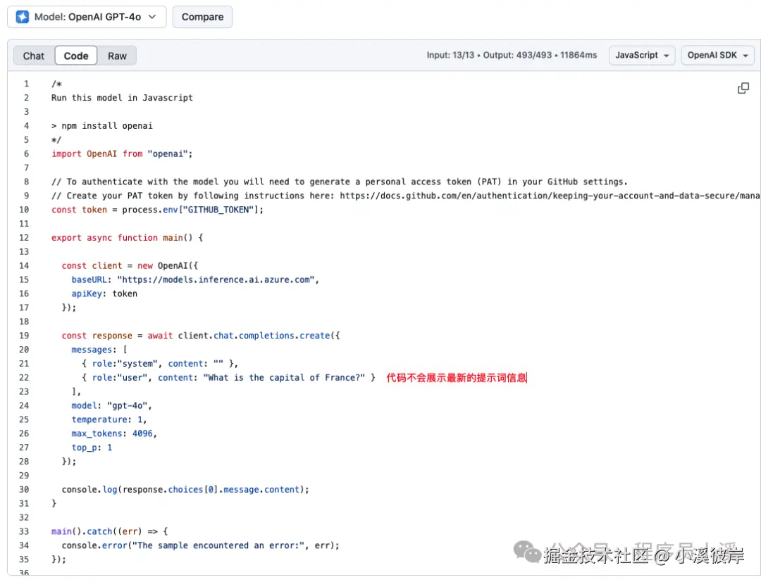The width and height of the screenshot is (761, 582).
Task: Open the Model: OpenAI GPT-4o dropdown
Action: (87, 17)
